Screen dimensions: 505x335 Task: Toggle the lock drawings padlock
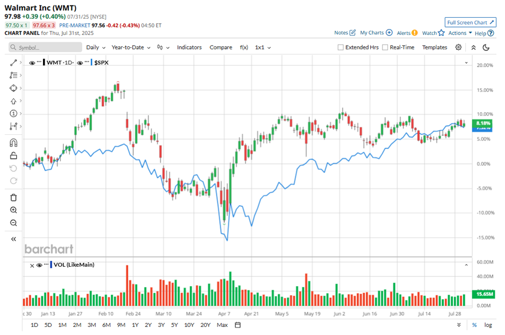click(13, 156)
